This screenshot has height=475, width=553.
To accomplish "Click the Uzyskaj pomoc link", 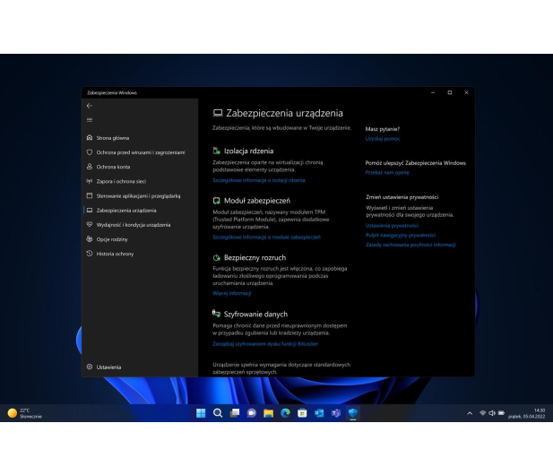I will point(383,139).
